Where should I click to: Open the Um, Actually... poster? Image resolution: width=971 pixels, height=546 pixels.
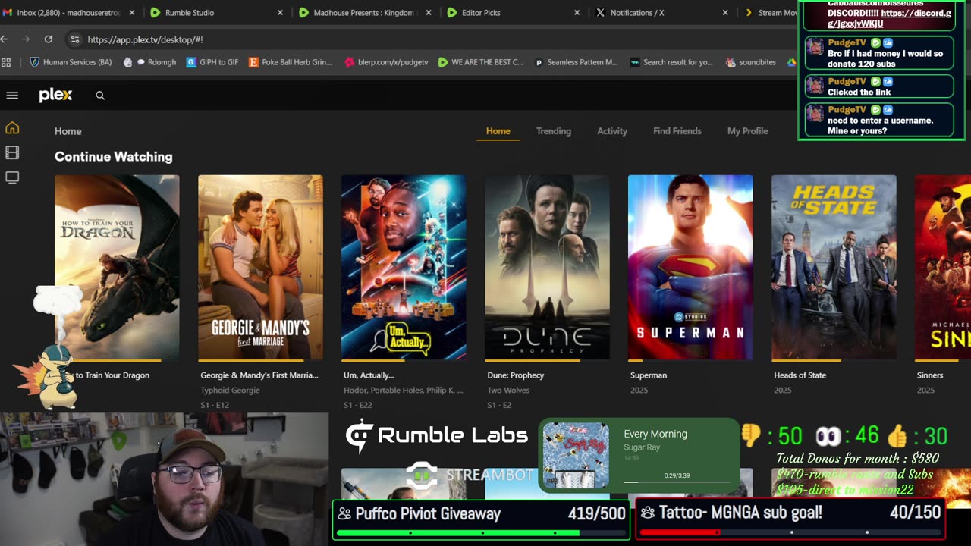click(x=404, y=268)
